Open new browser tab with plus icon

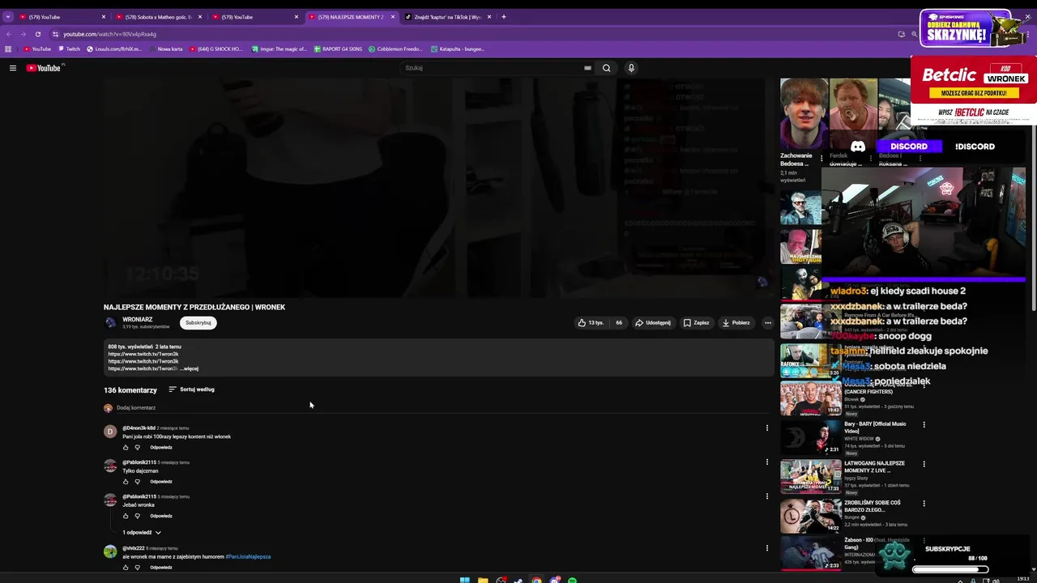point(503,16)
